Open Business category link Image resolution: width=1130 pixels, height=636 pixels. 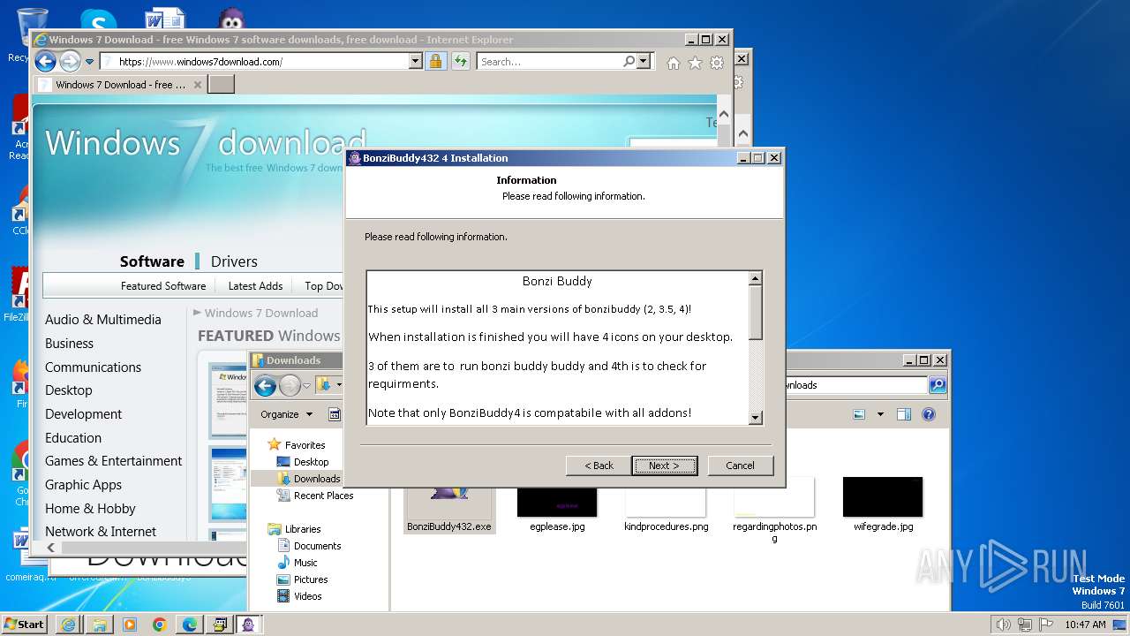(69, 344)
